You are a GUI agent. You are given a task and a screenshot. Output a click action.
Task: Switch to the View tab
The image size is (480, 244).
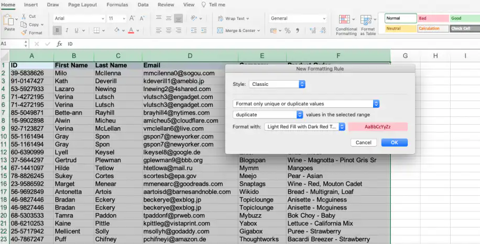point(189,5)
